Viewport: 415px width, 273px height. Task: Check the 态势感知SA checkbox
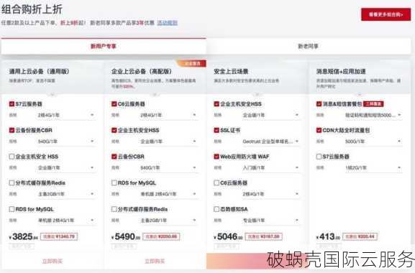tap(216, 209)
